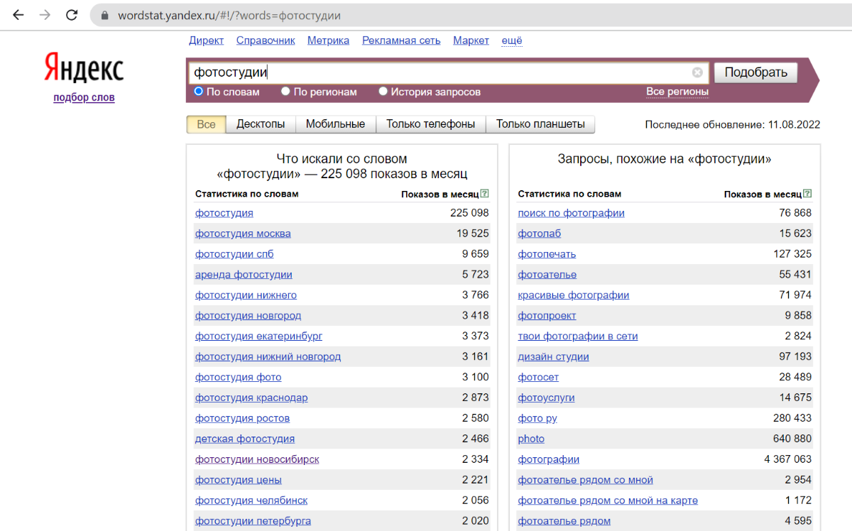Screen dimensions: 852x531
Task: Switch to the «Только телефоны» tab
Action: (x=431, y=124)
